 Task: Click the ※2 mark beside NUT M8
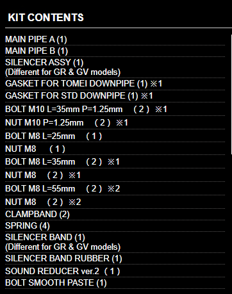tap(75, 202)
